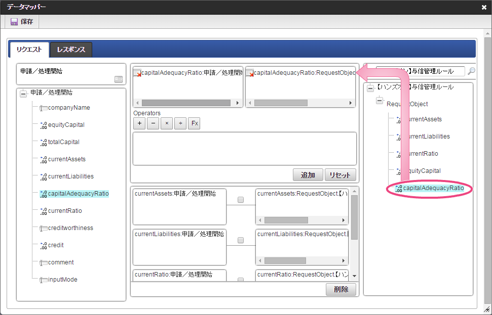This screenshot has height=315, width=492.
Task: Click the left arrow of the target box scrollbar
Action: click(250, 103)
